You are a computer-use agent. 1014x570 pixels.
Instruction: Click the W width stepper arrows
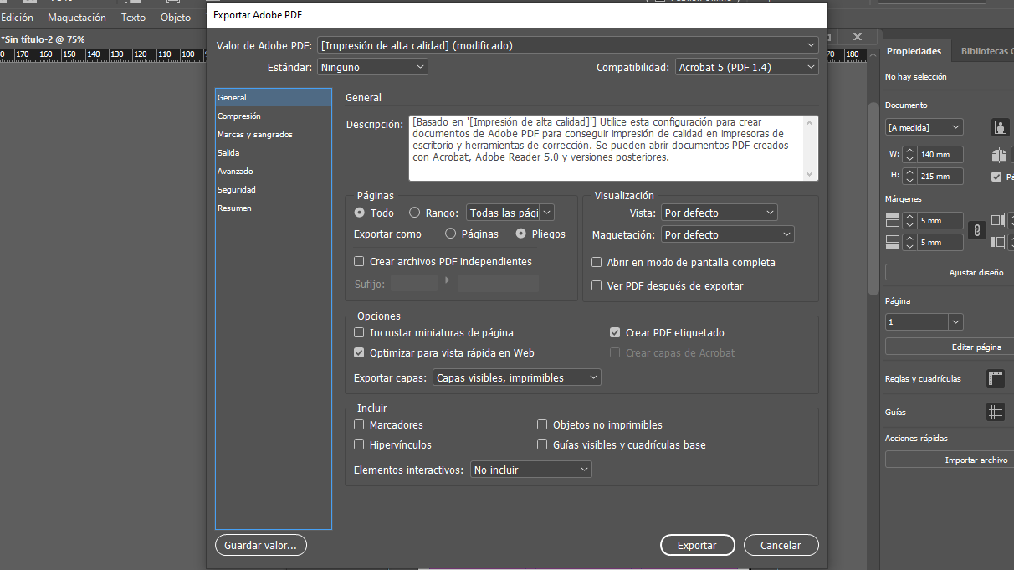pyautogui.click(x=909, y=155)
